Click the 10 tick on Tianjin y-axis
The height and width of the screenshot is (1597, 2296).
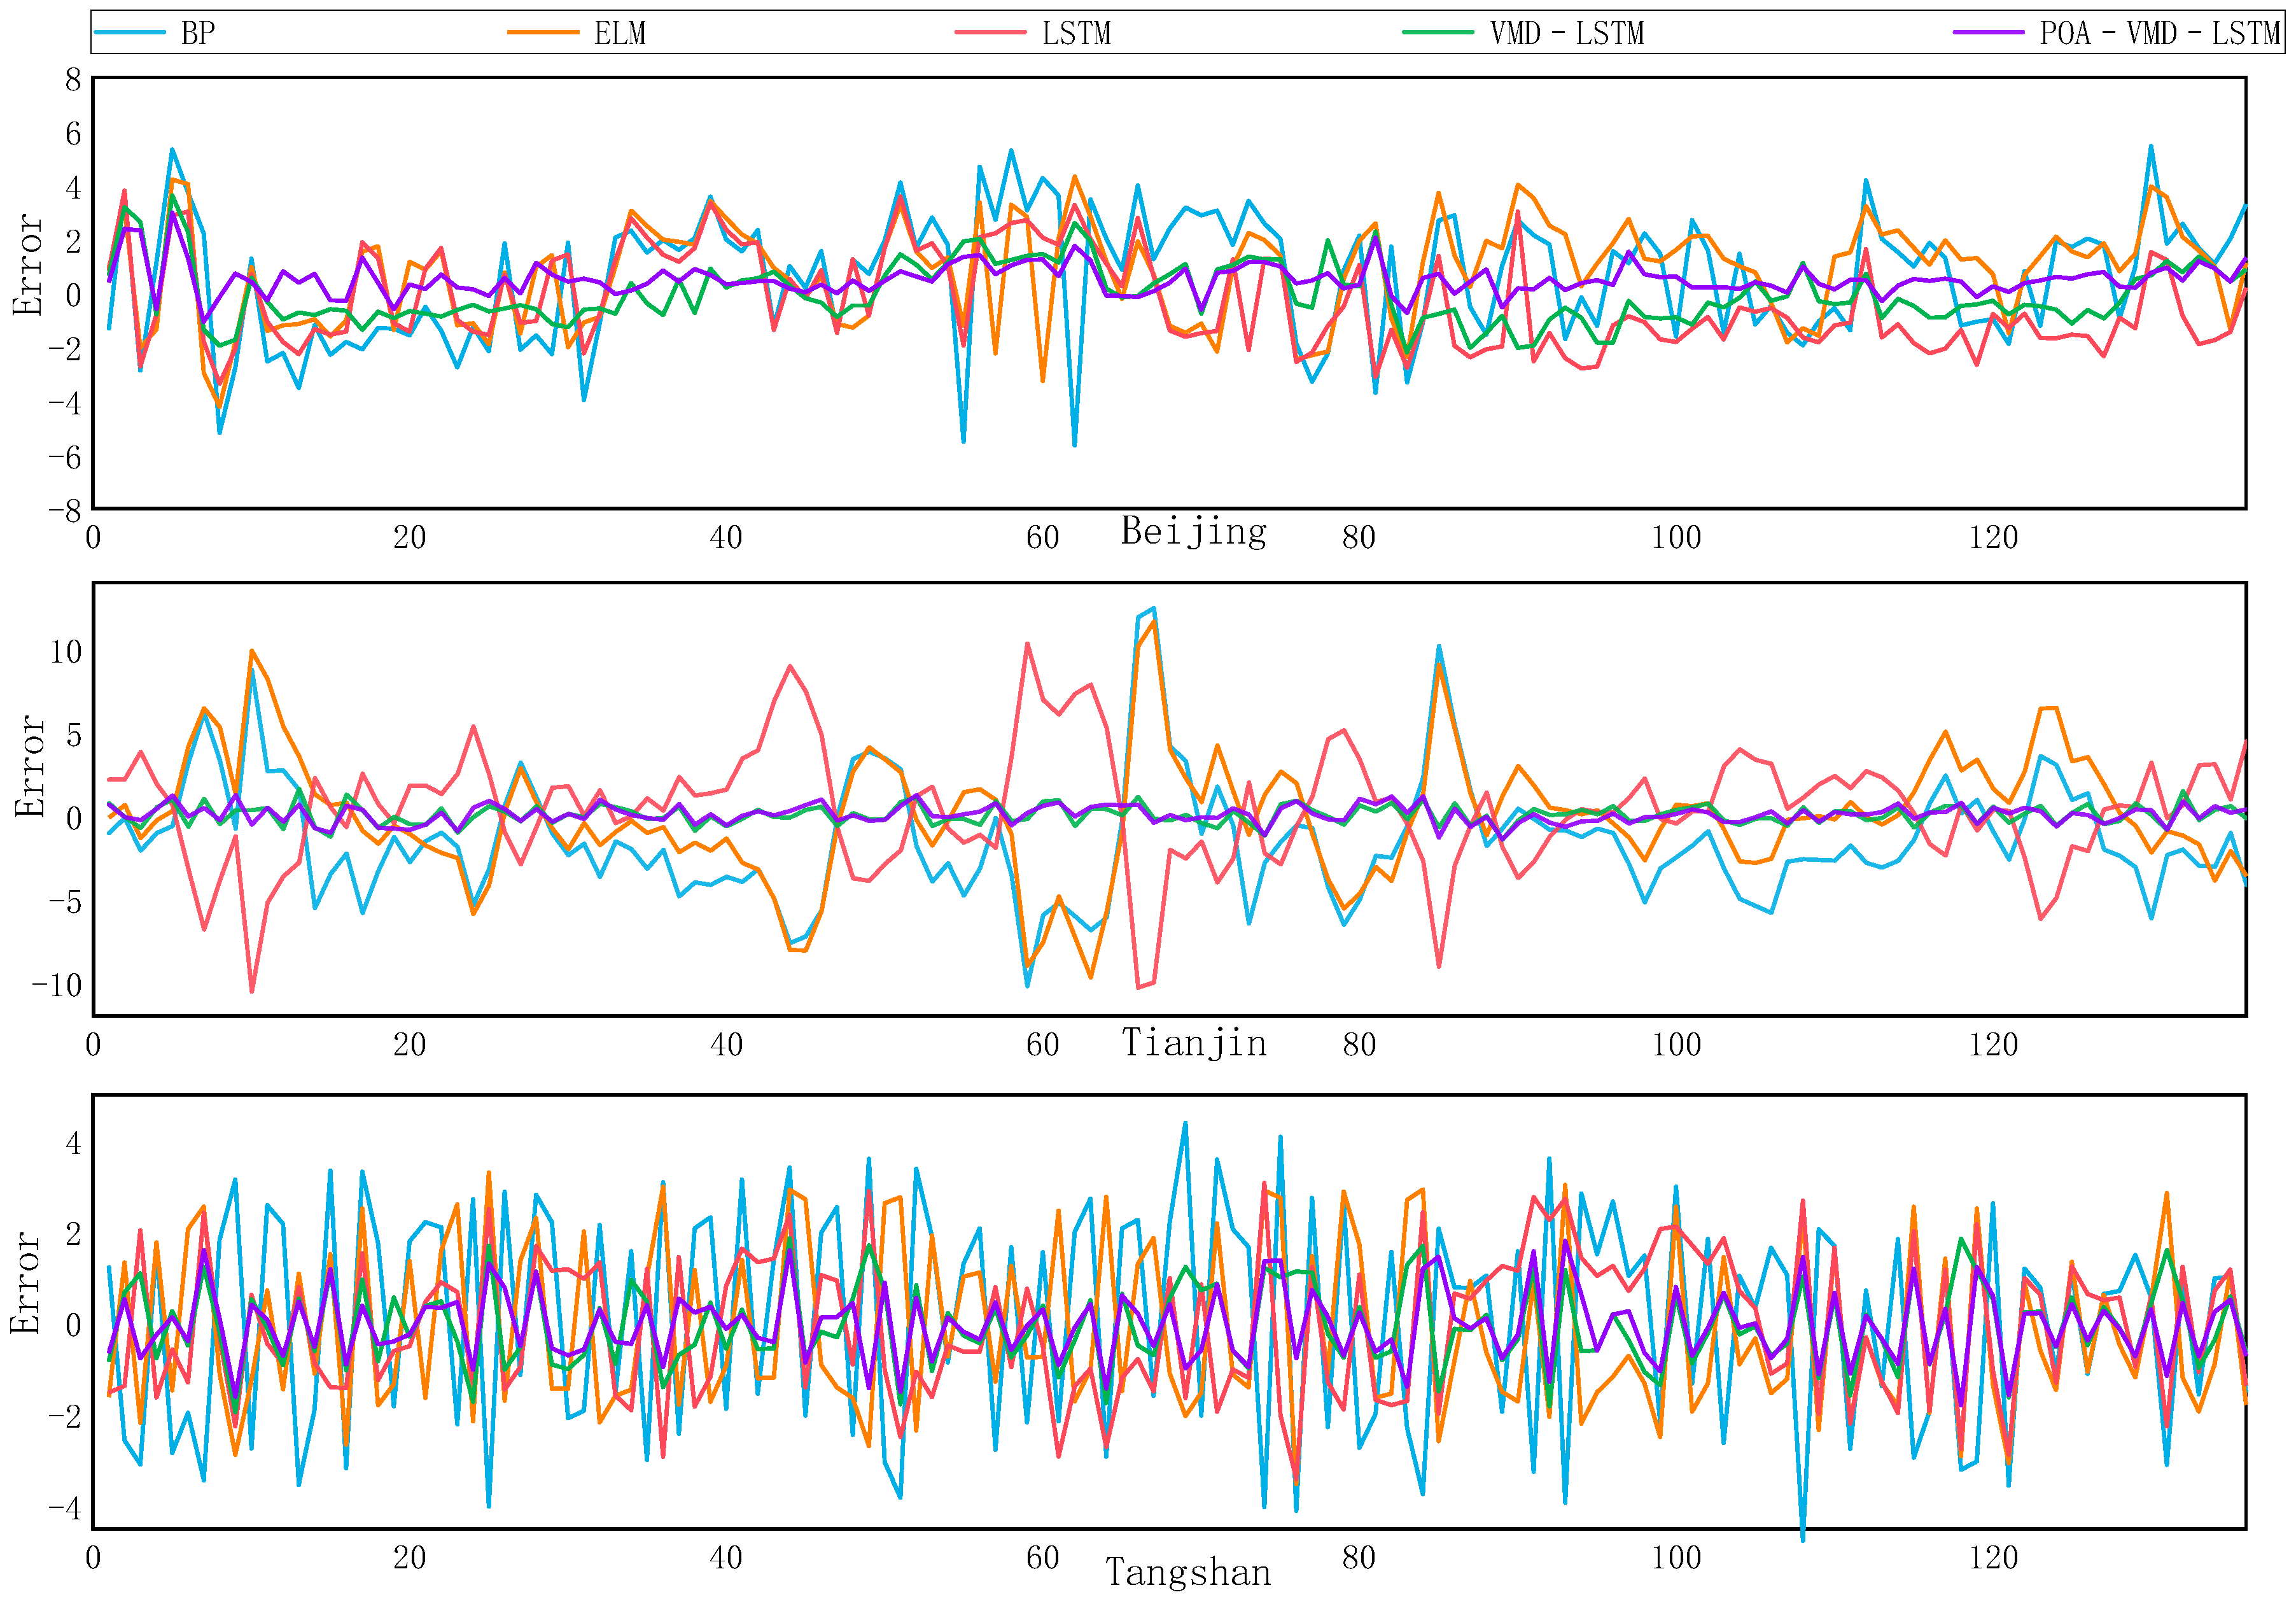[66, 652]
